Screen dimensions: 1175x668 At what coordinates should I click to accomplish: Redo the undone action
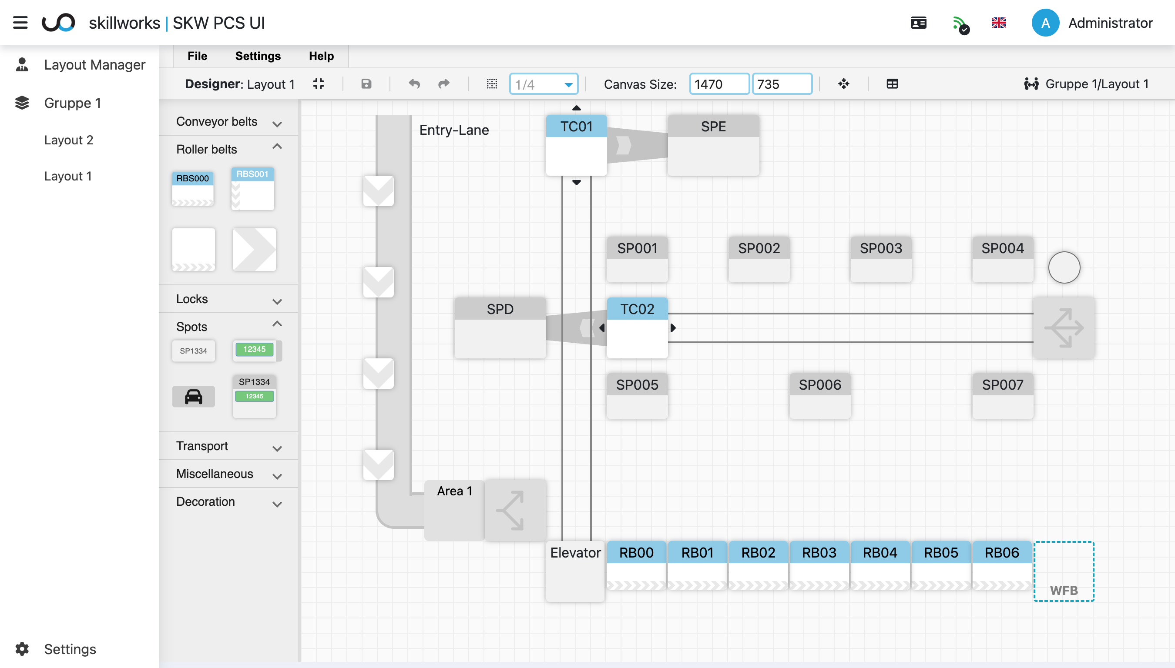[443, 83]
